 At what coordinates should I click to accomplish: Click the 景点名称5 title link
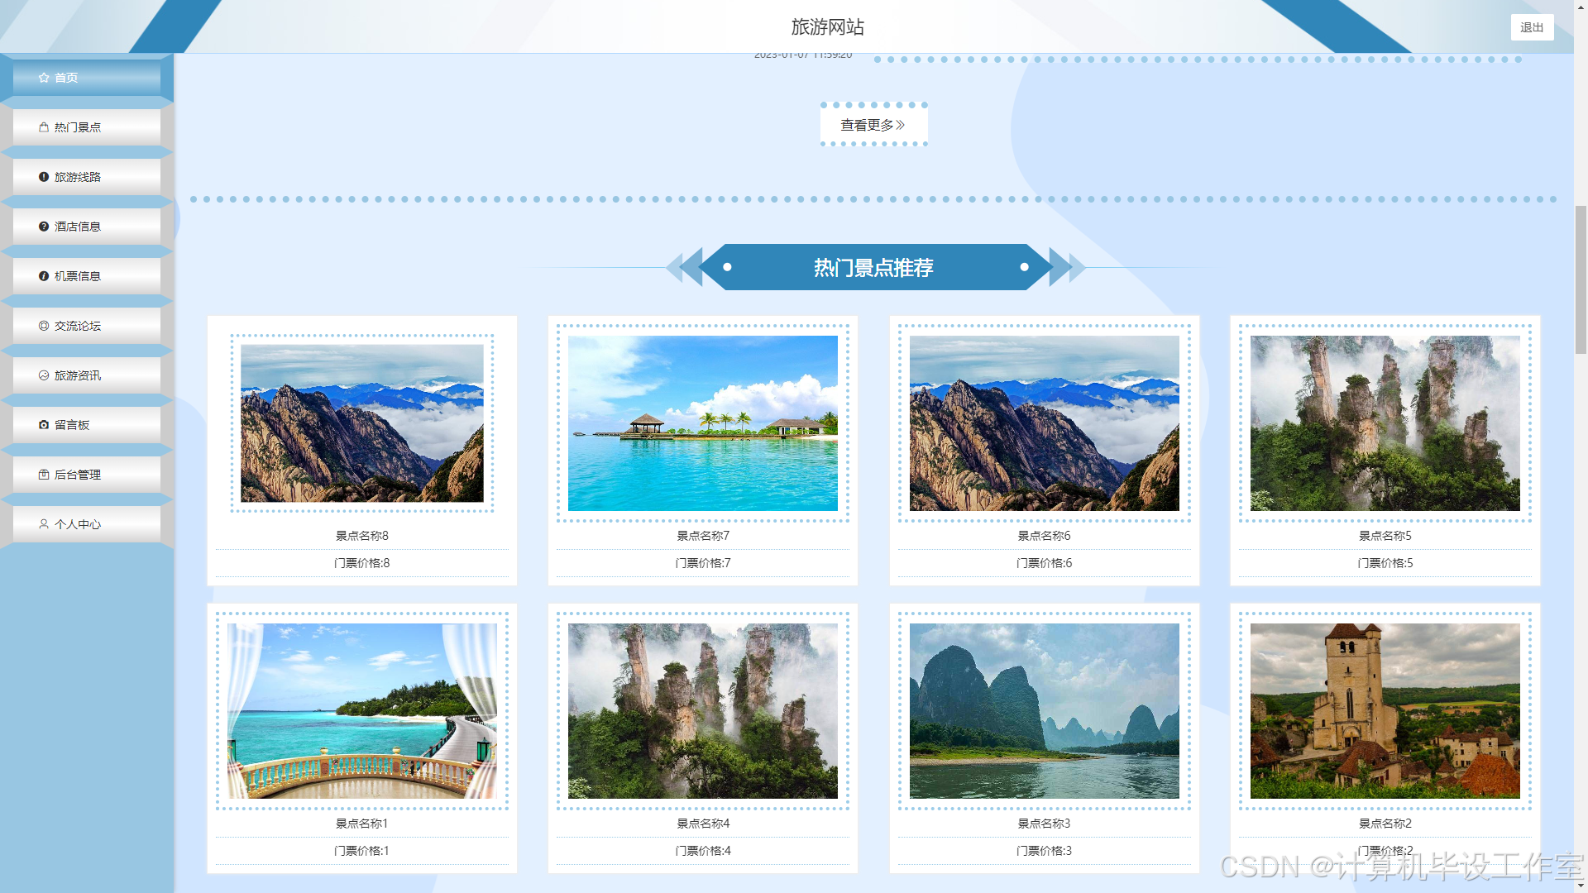pos(1385,536)
